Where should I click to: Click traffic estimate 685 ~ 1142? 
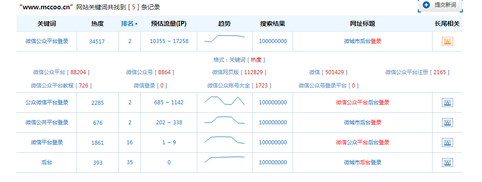[x=169, y=103]
